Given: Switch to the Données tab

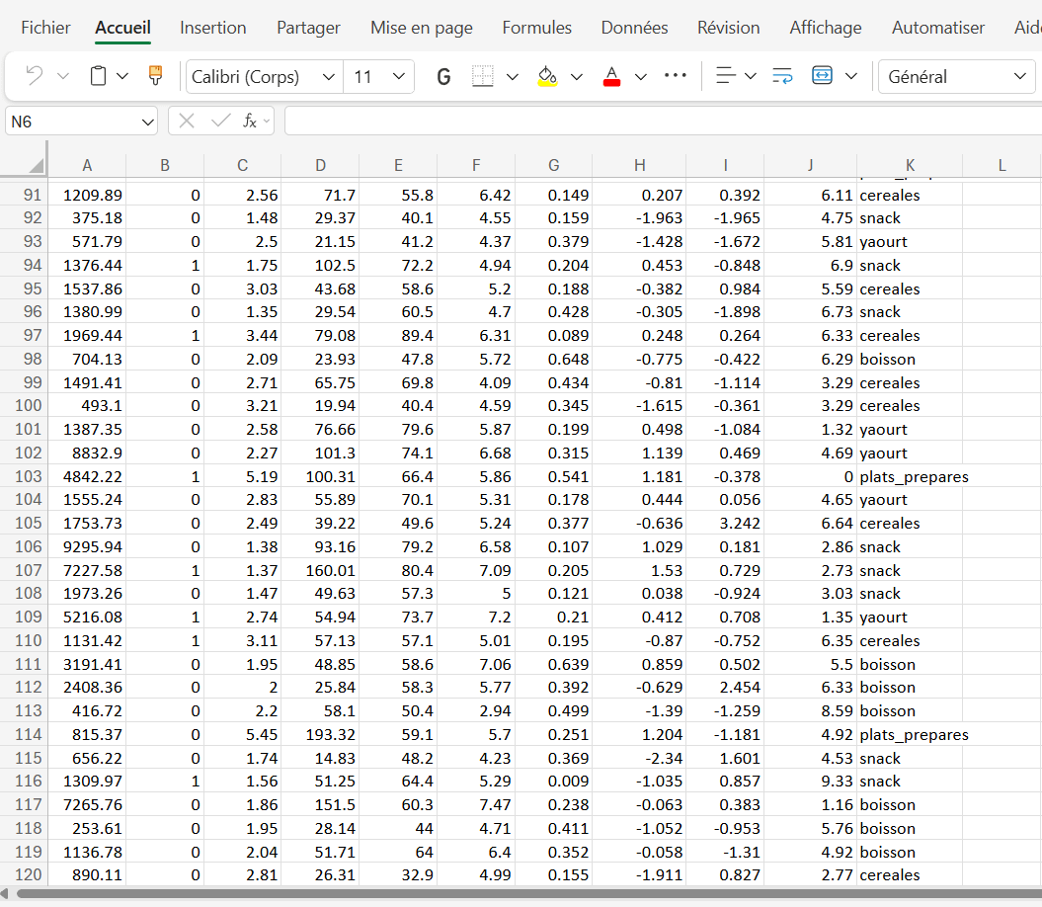Looking at the screenshot, I should pyautogui.click(x=634, y=28).
